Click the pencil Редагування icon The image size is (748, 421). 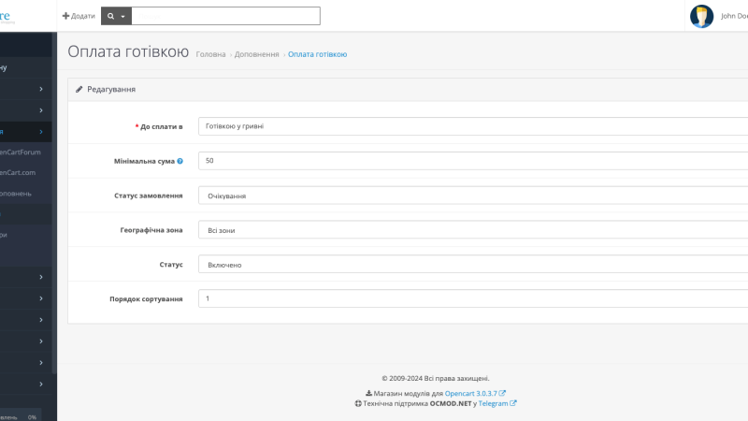pos(79,89)
